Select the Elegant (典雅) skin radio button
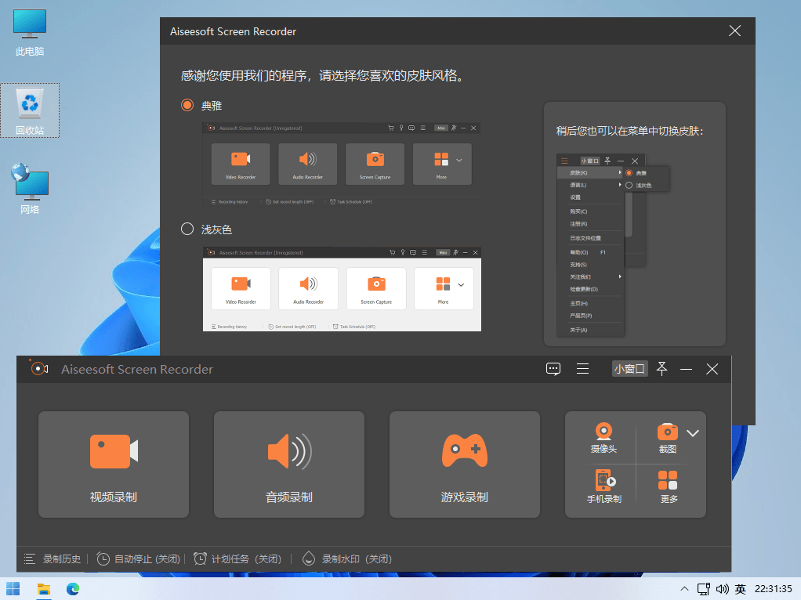The width and height of the screenshot is (801, 600). (187, 105)
